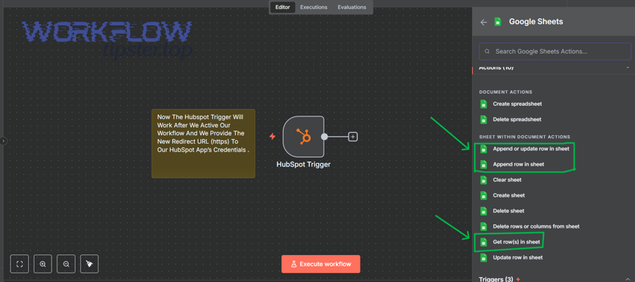Open the Evaluations tab
Image resolution: width=635 pixels, height=282 pixels.
coord(351,7)
